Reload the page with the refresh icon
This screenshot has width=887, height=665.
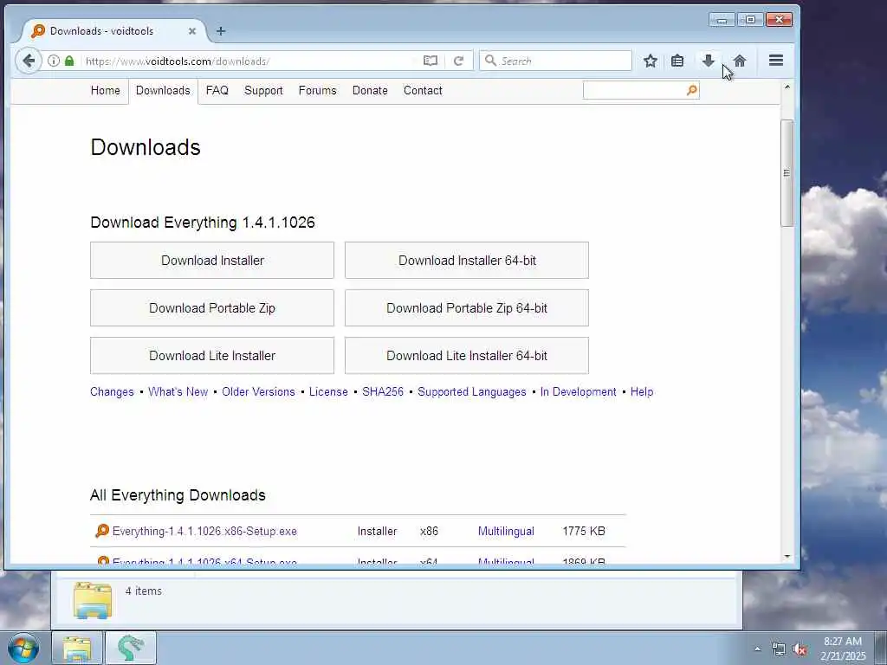click(x=459, y=61)
